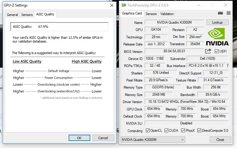237x148 pixels.
Task: Select the ASIC Quality tab
Action: point(45,14)
